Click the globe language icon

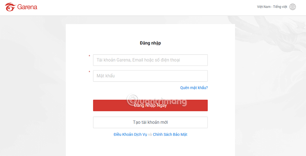293,7
